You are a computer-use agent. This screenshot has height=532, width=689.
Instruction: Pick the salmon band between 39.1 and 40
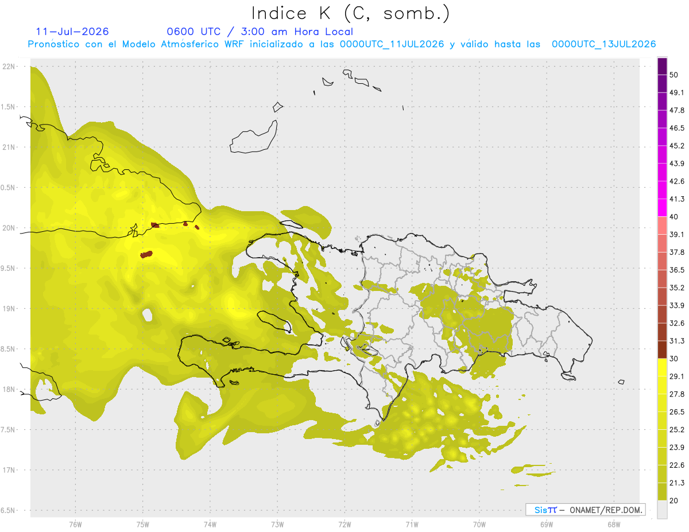(x=662, y=226)
